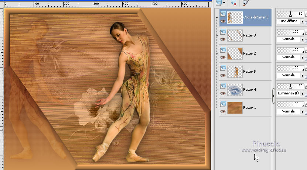Select the Raster 2 layer name

click(x=249, y=53)
